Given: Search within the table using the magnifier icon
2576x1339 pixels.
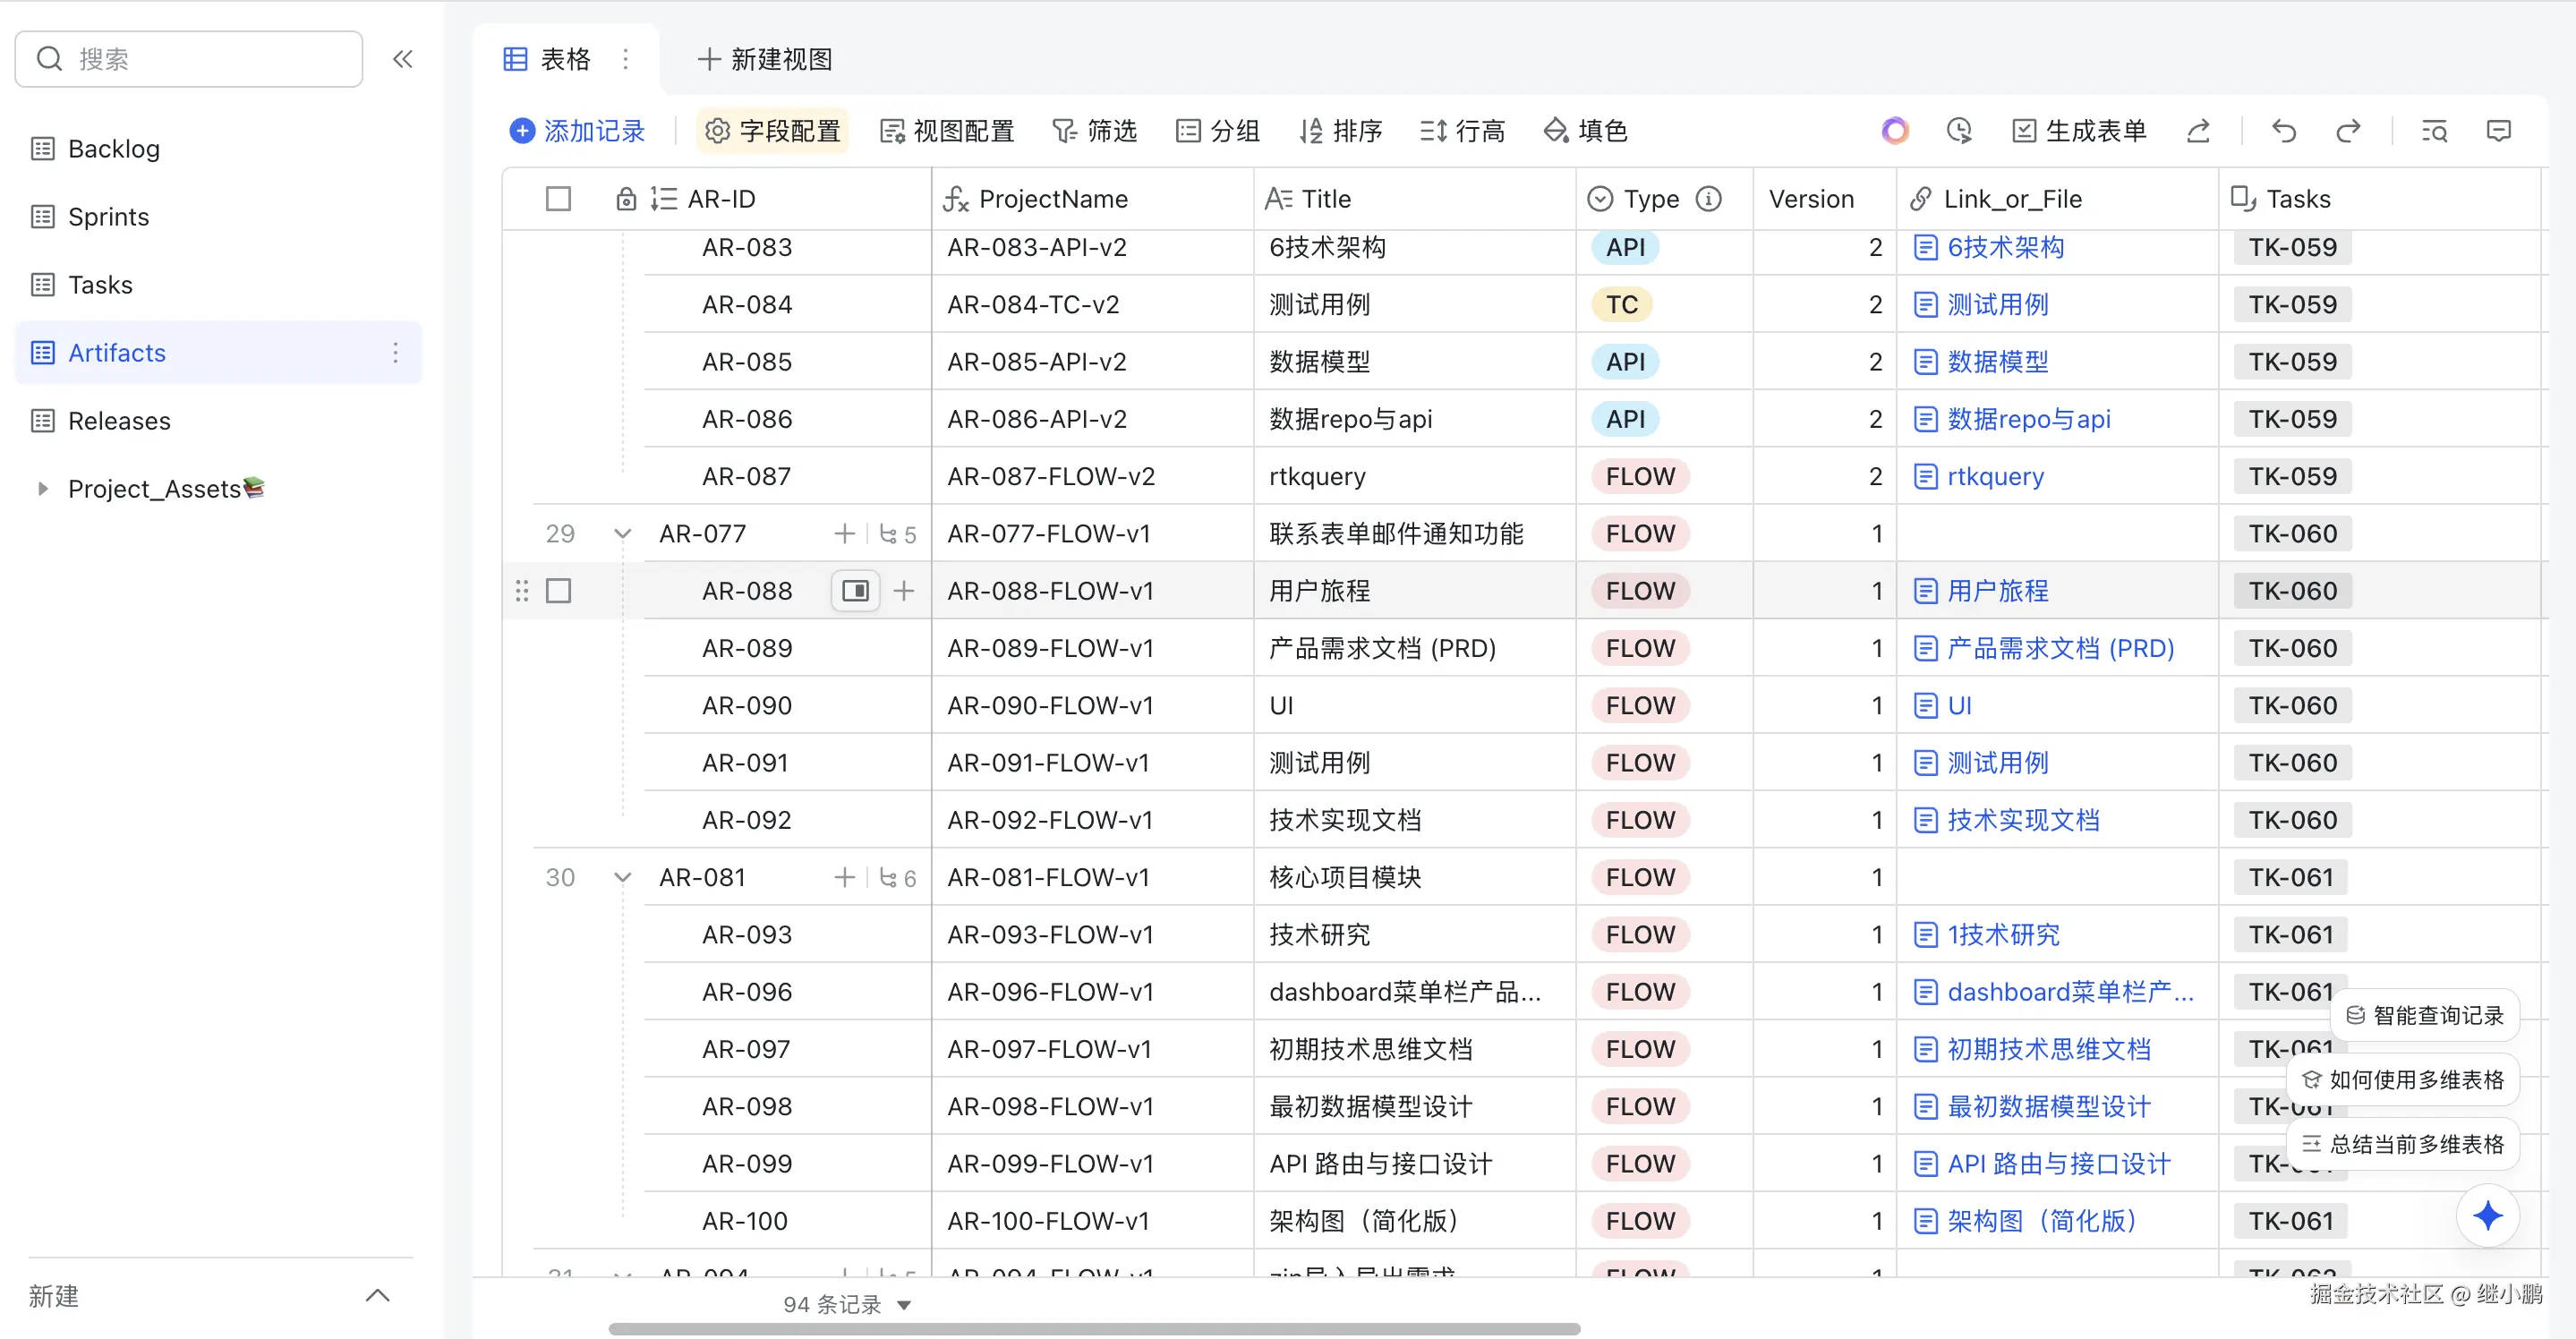Looking at the screenshot, I should pyautogui.click(x=2435, y=130).
